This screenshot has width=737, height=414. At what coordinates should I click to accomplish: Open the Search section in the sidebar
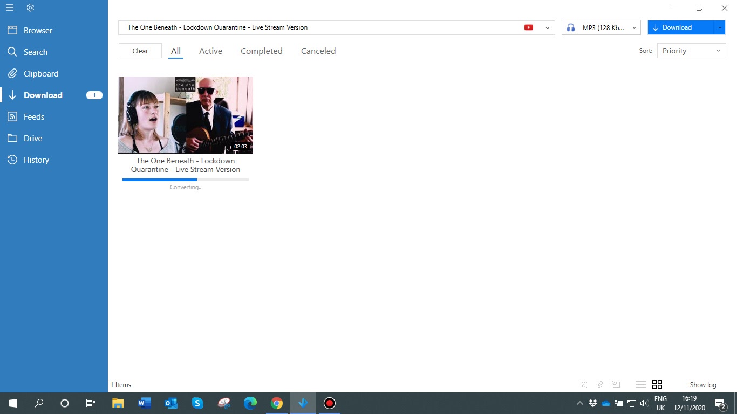pyautogui.click(x=54, y=52)
